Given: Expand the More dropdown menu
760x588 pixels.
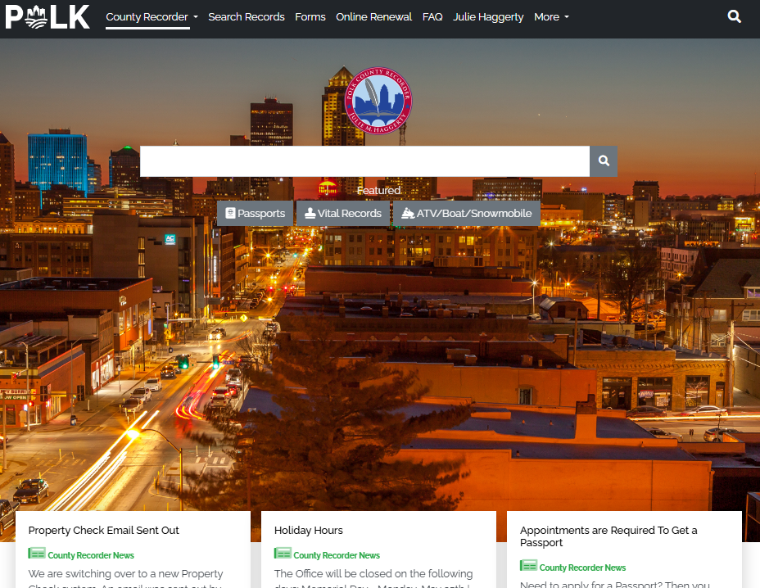Looking at the screenshot, I should click(x=551, y=17).
